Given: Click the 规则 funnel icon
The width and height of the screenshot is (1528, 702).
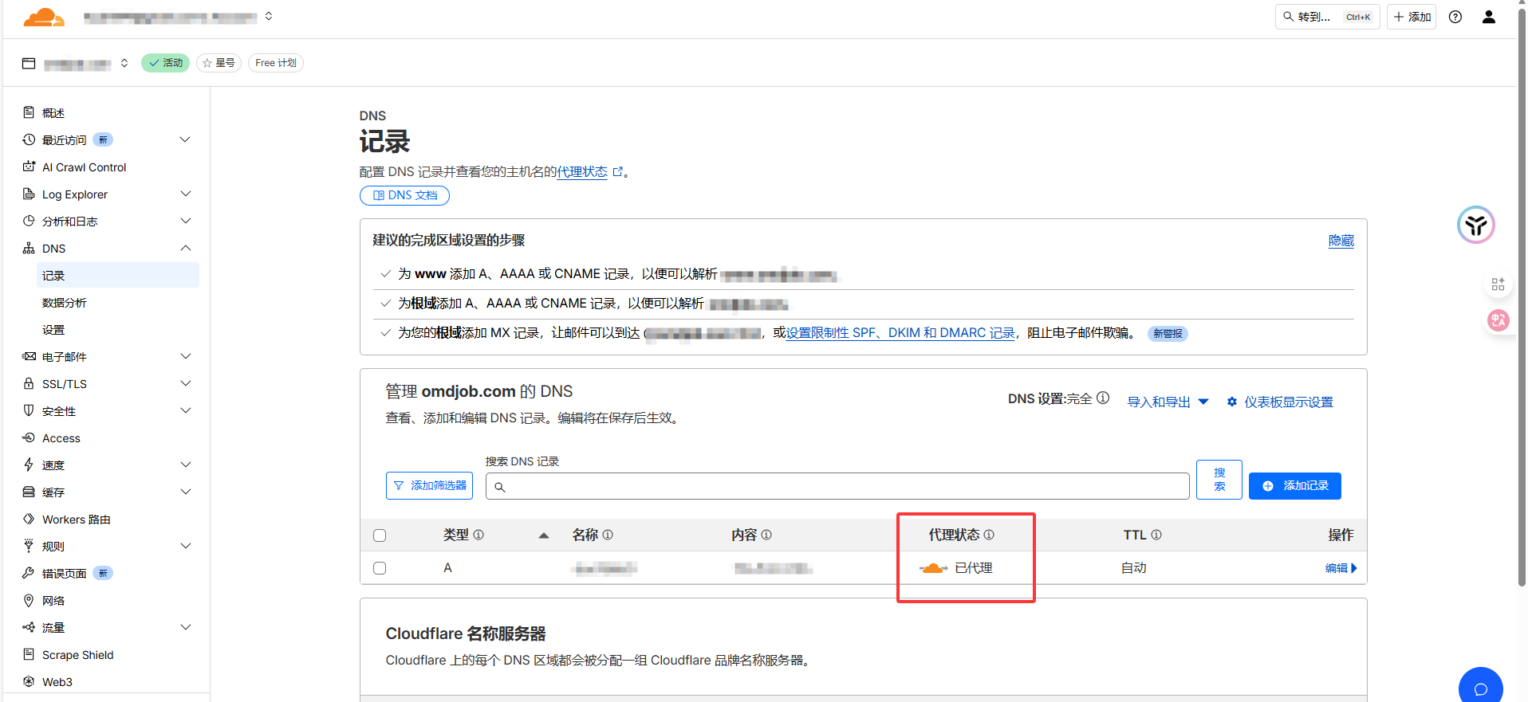Looking at the screenshot, I should [x=29, y=546].
